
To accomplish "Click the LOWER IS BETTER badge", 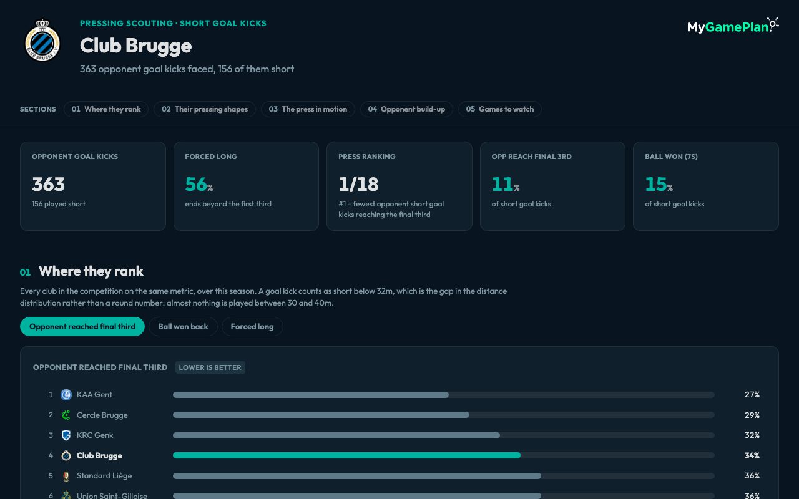I will (210, 367).
